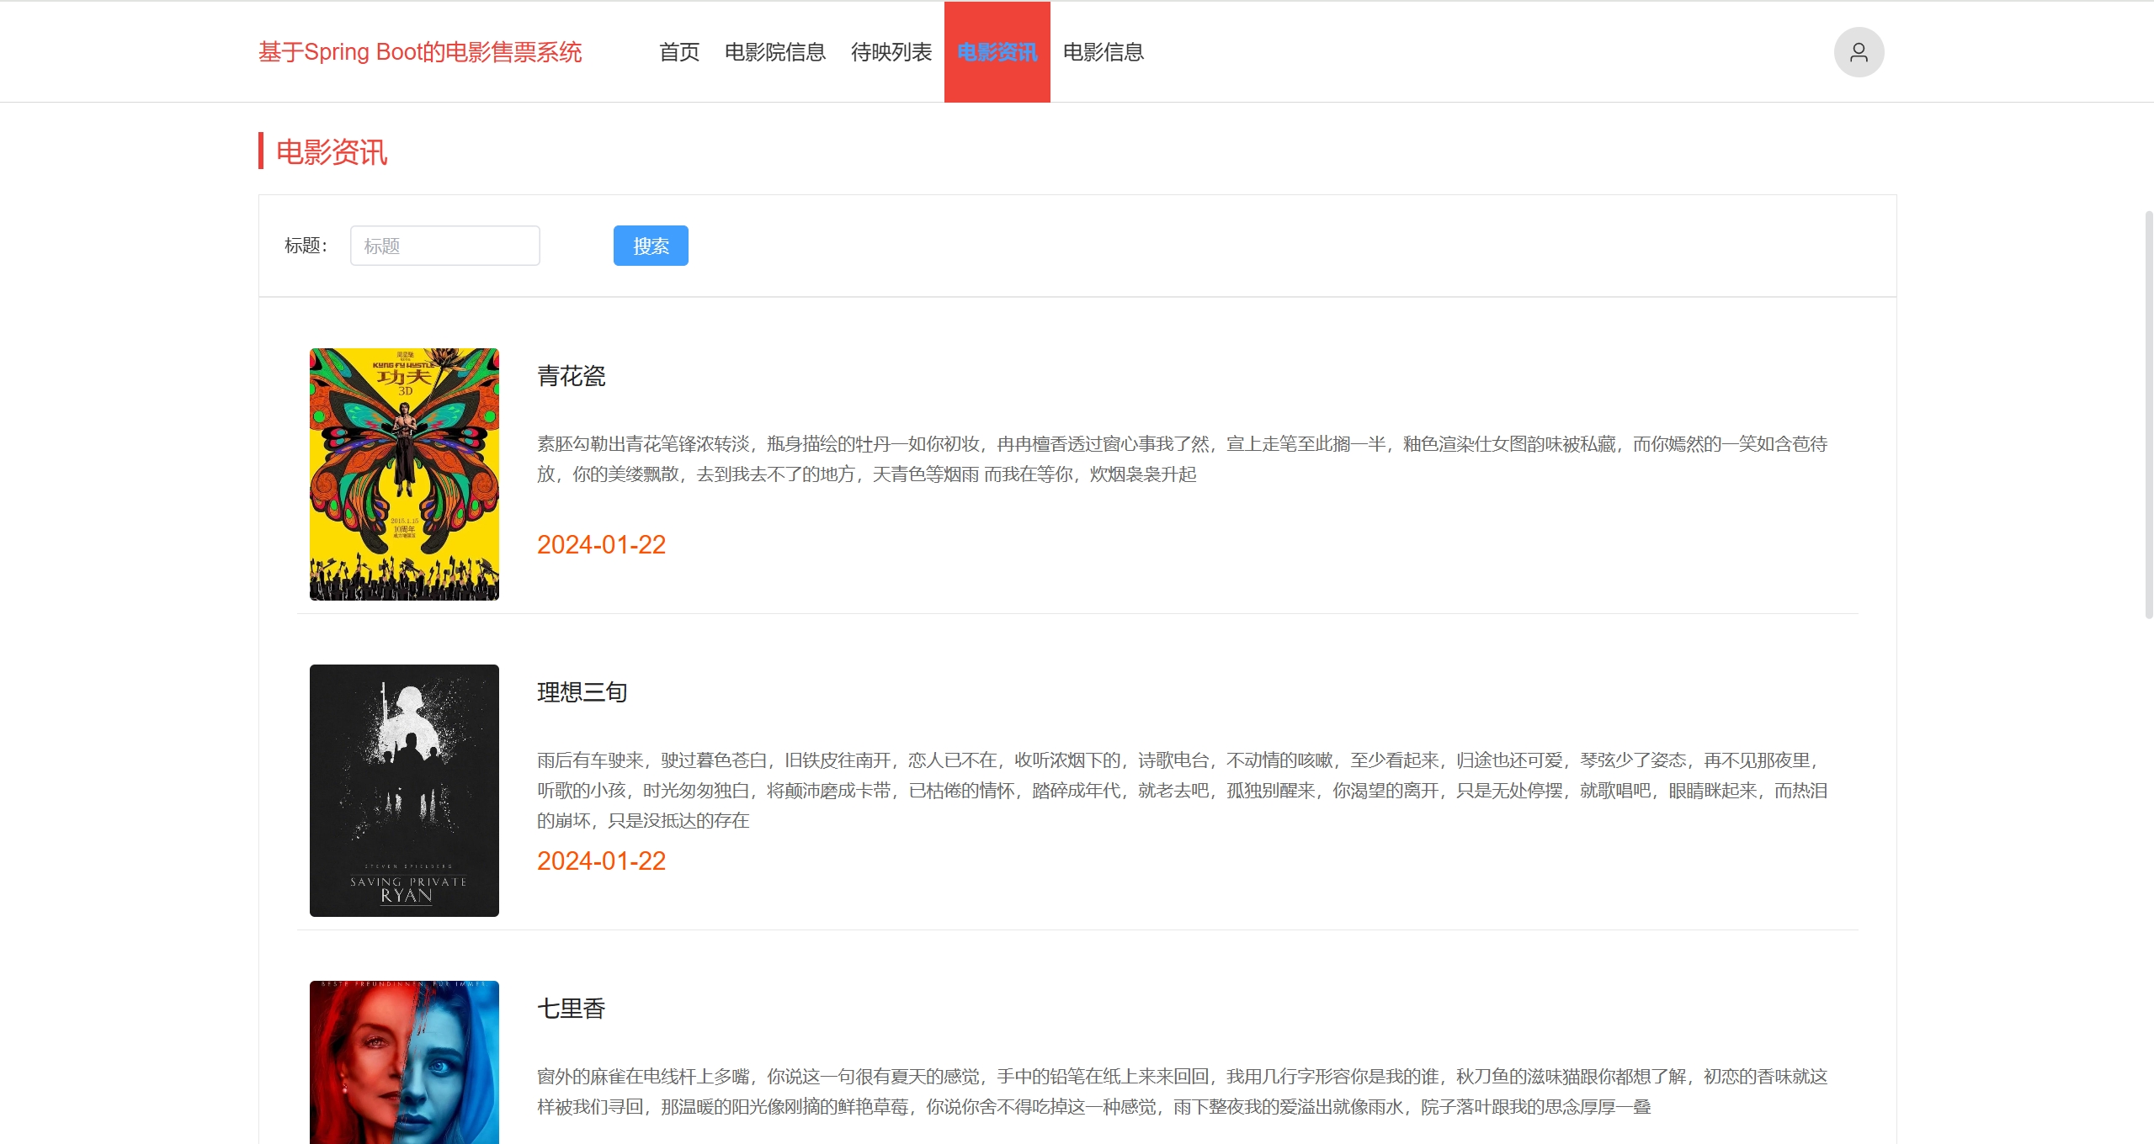Click the 2024-01-22 date under 理想三旬
The image size is (2154, 1144).
coord(601,861)
